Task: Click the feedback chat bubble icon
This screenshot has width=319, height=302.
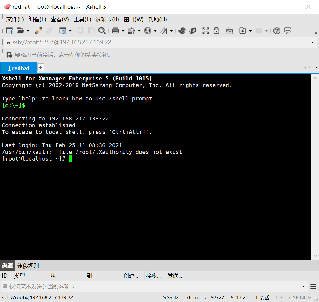Action: pyautogui.click(x=288, y=31)
